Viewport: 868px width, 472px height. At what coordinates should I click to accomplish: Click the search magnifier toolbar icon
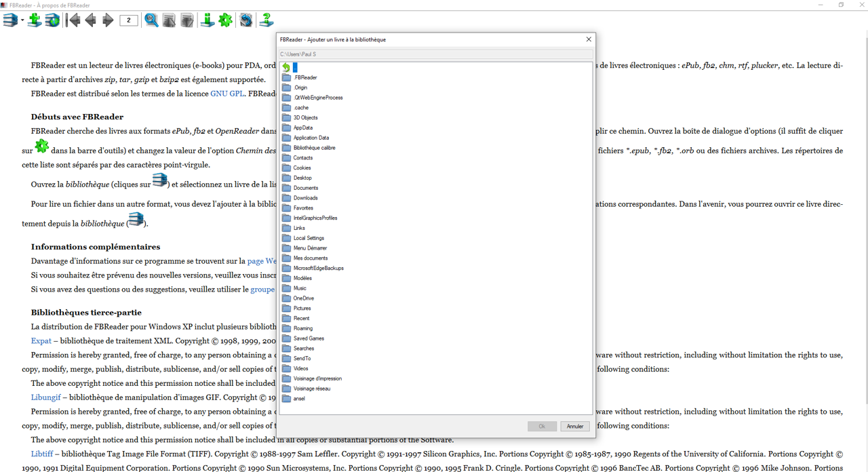tap(151, 20)
